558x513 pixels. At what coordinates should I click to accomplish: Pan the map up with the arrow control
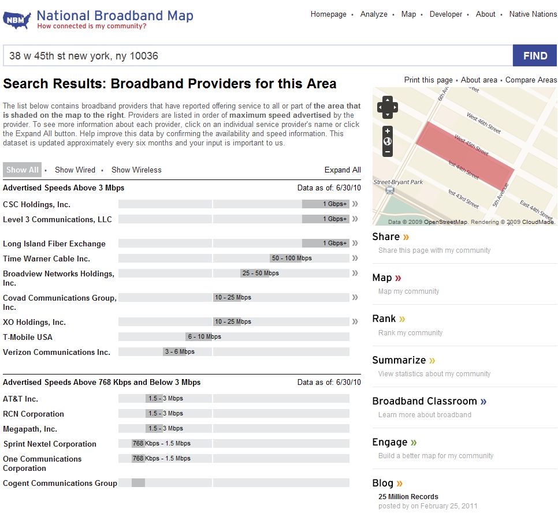point(388,99)
